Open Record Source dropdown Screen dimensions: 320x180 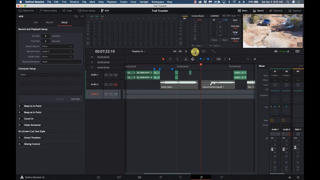(57, 46)
